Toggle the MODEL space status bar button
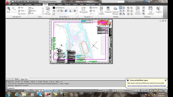The image size is (173, 97). 101,91
